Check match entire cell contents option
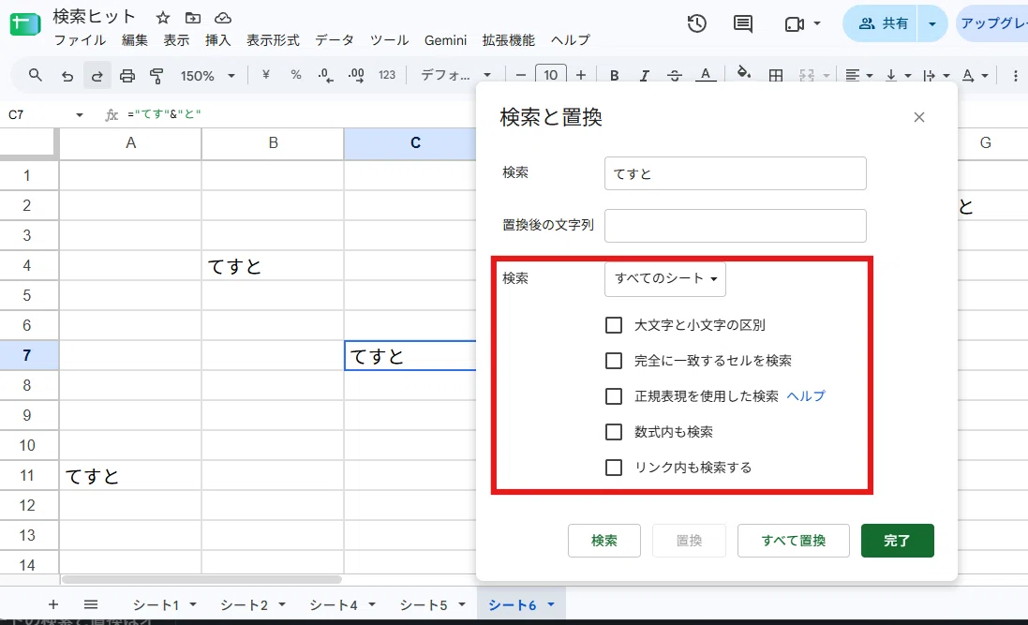This screenshot has width=1028, height=625. (x=614, y=361)
